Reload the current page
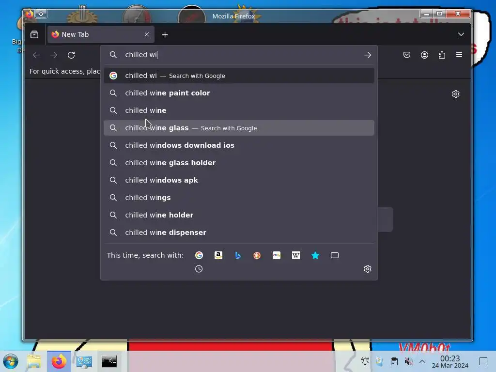 71,55
